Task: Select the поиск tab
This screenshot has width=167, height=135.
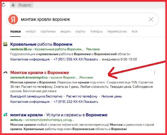Action: pyautogui.click(x=15, y=31)
